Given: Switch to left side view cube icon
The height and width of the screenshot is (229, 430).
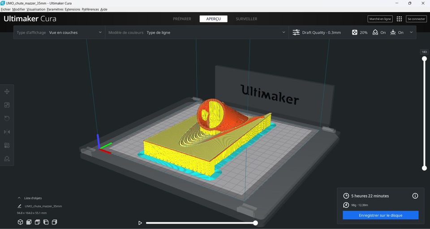Looking at the screenshot, I should point(46,222).
